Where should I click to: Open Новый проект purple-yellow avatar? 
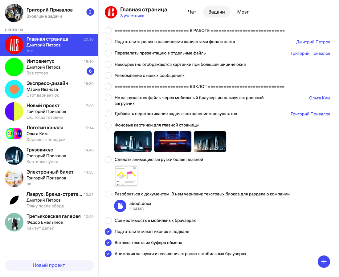click(x=14, y=111)
